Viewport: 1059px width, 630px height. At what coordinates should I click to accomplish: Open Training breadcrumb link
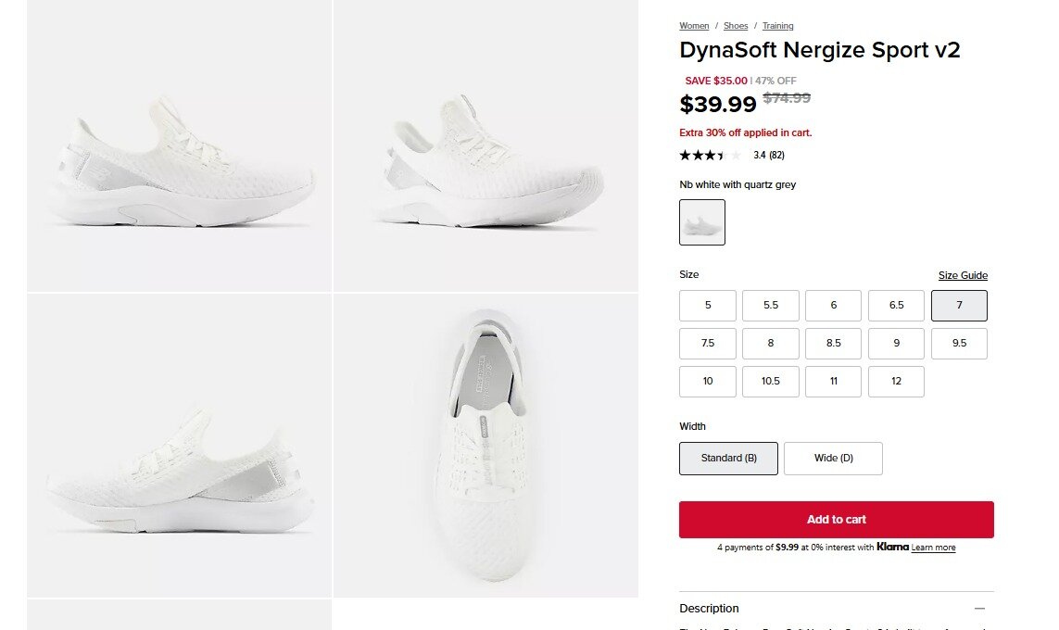coord(778,26)
